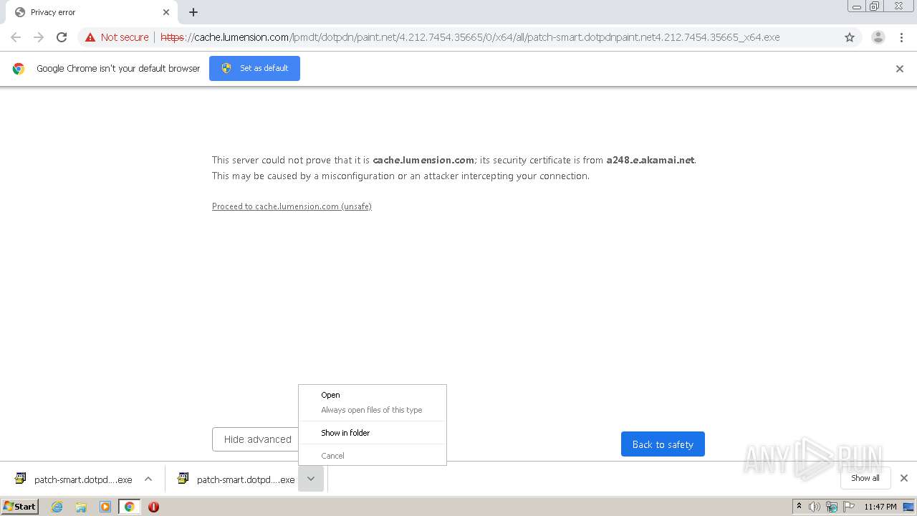Click the red Opera-style taskbar icon
The height and width of the screenshot is (516, 917).
153,507
